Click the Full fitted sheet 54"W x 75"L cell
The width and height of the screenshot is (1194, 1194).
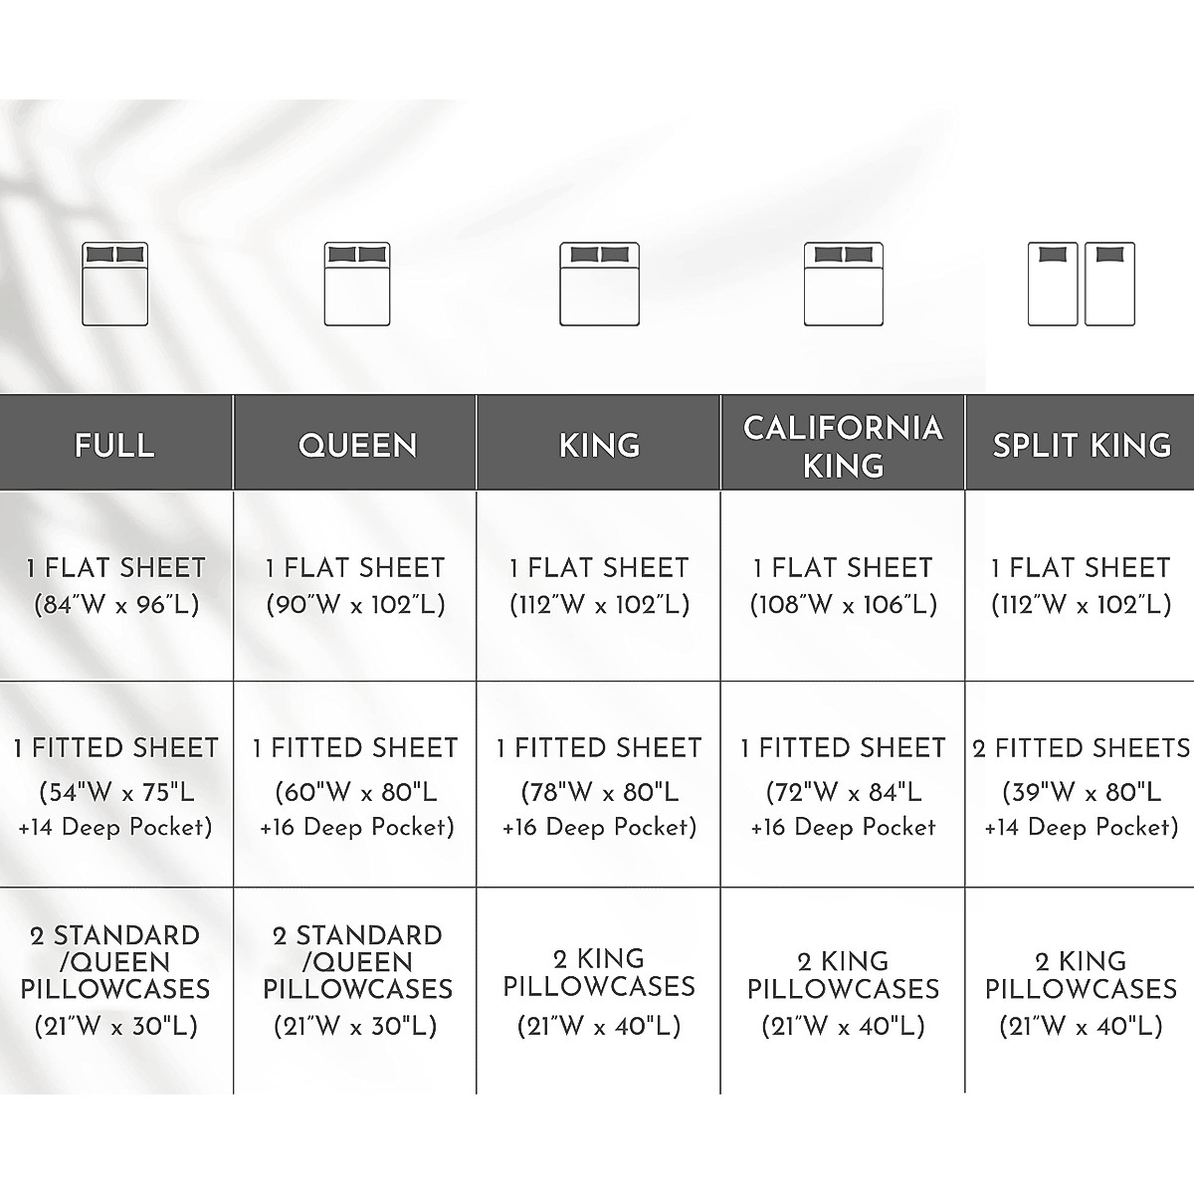(115, 786)
